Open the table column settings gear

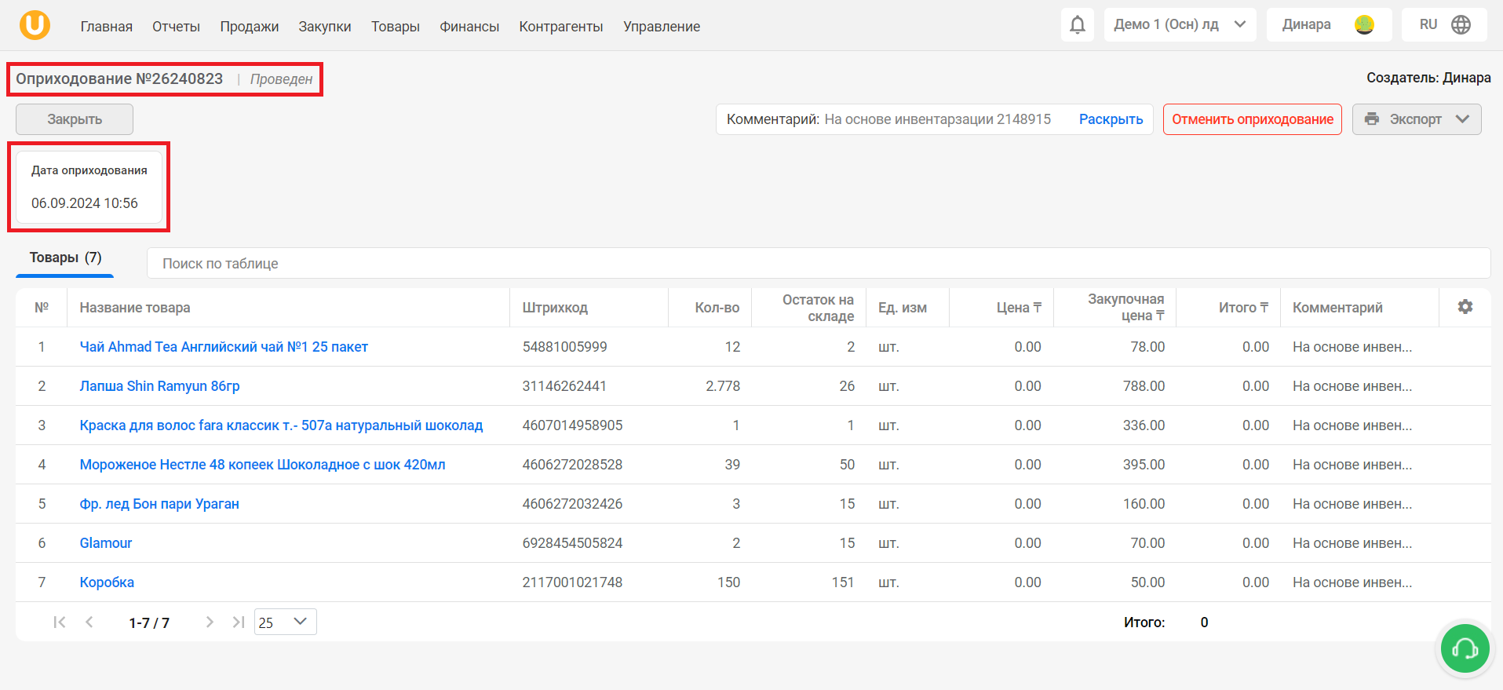point(1465,307)
